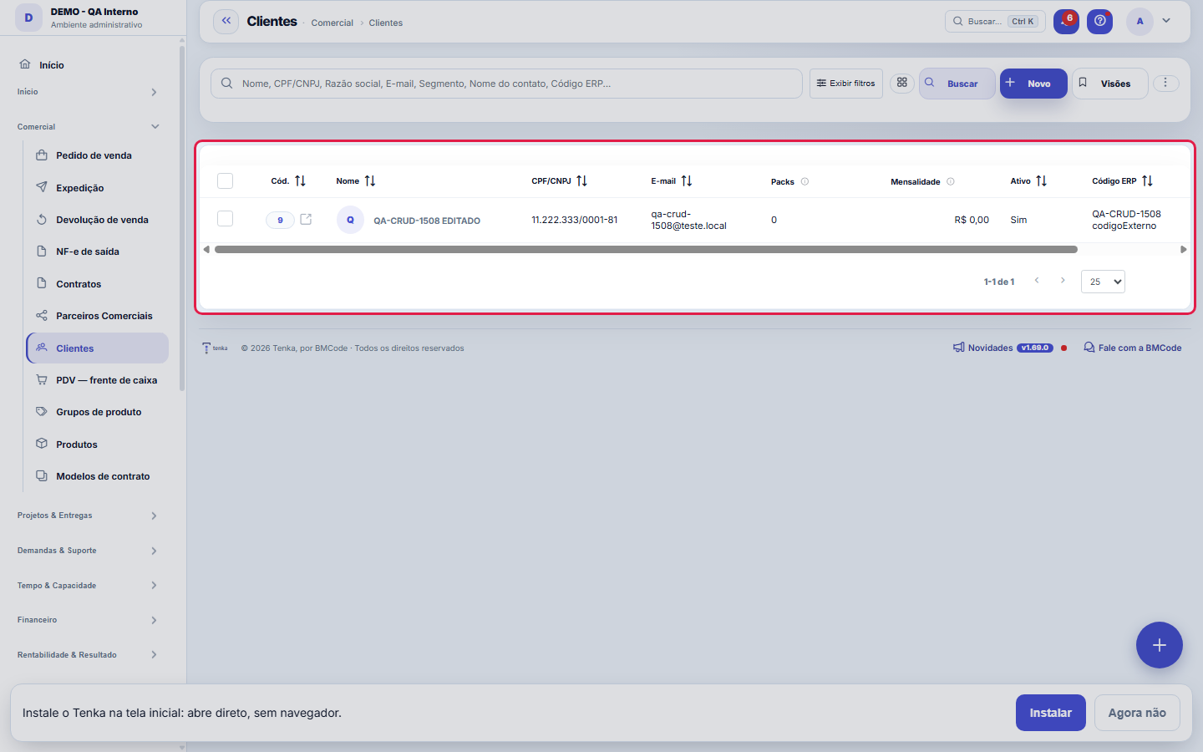Click the Buscar button
Image resolution: width=1203 pixels, height=752 pixels.
click(957, 84)
